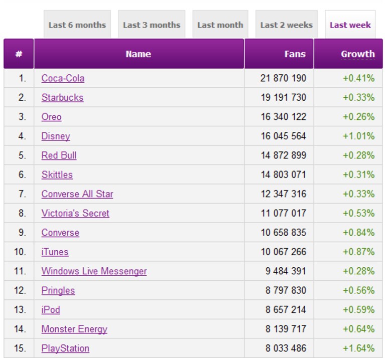Image resolution: width=385 pixels, height=358 pixels.
Task: Open the Victoria's Secret link
Action: pyautogui.click(x=75, y=213)
